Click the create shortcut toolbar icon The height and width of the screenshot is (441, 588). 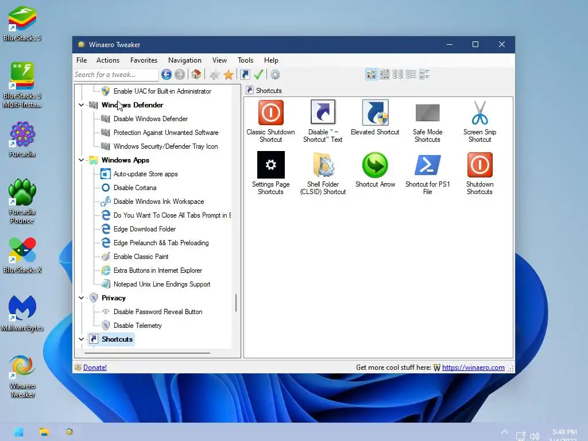pos(245,75)
